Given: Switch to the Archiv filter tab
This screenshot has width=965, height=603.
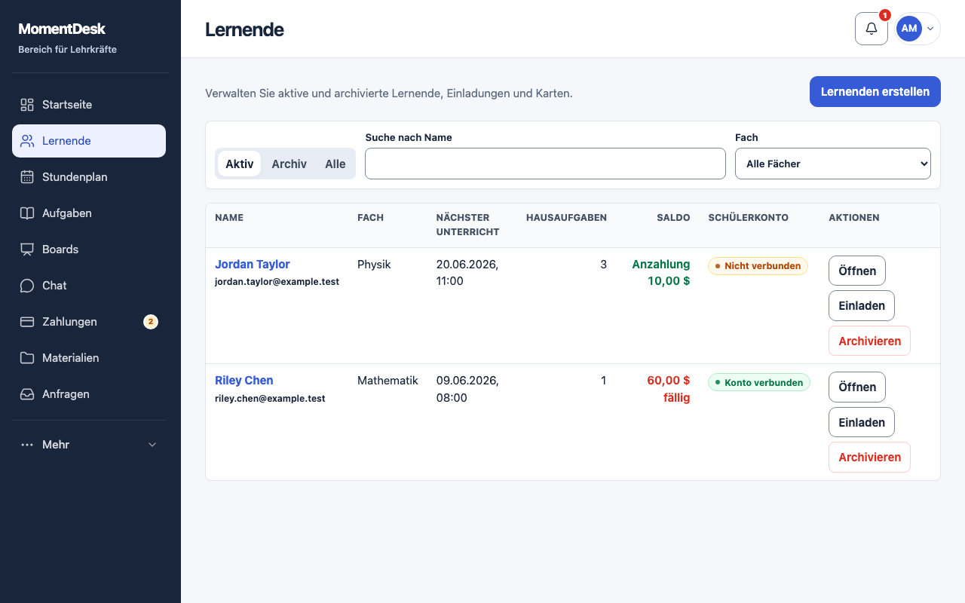Looking at the screenshot, I should 289,164.
